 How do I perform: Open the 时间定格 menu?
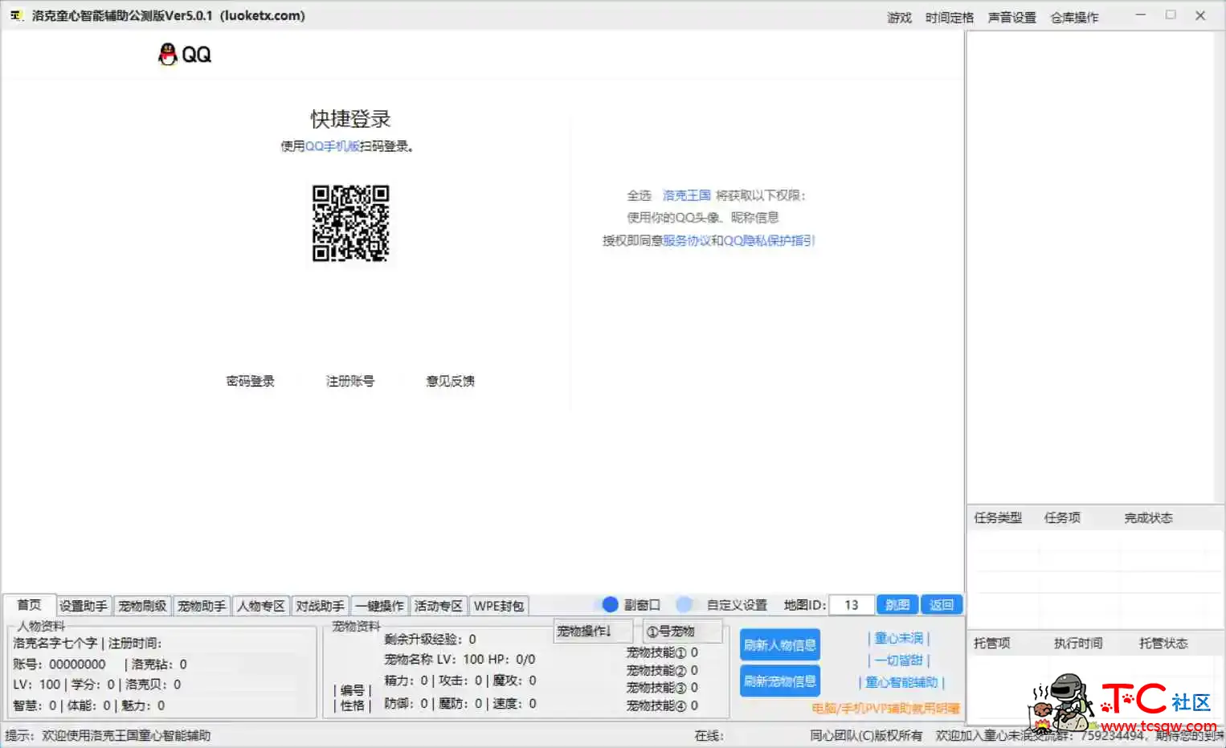click(949, 18)
